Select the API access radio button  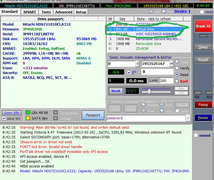[151, 11]
